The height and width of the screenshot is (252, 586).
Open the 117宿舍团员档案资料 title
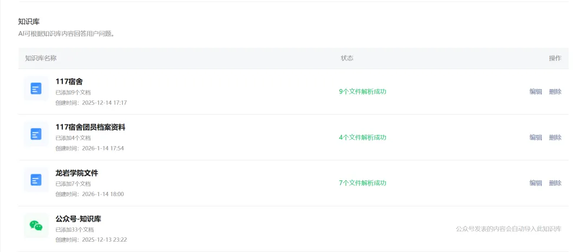tap(90, 127)
